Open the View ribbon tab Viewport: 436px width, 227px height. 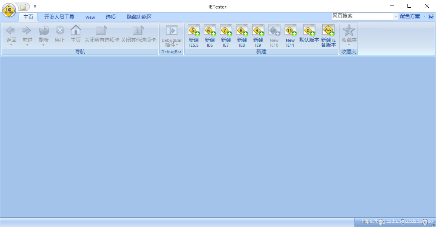[90, 17]
